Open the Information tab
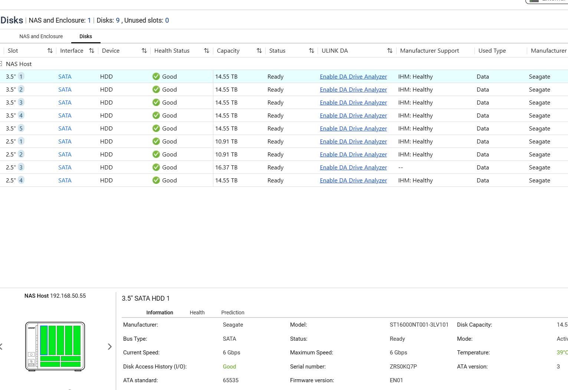568x390 pixels. (160, 313)
